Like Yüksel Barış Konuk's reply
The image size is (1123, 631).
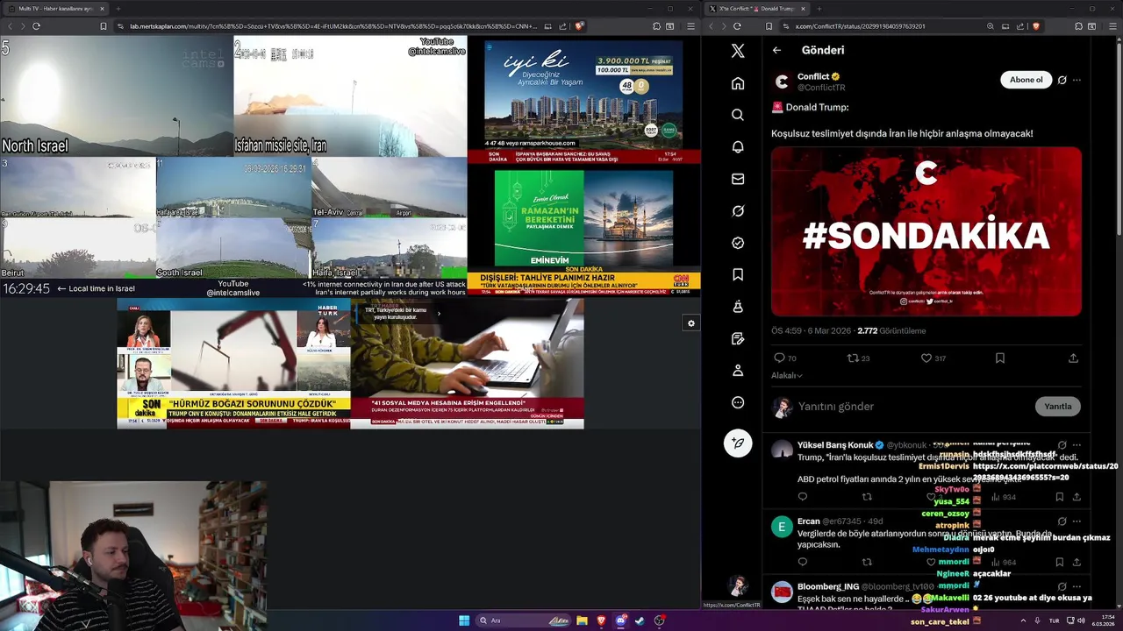(x=931, y=497)
